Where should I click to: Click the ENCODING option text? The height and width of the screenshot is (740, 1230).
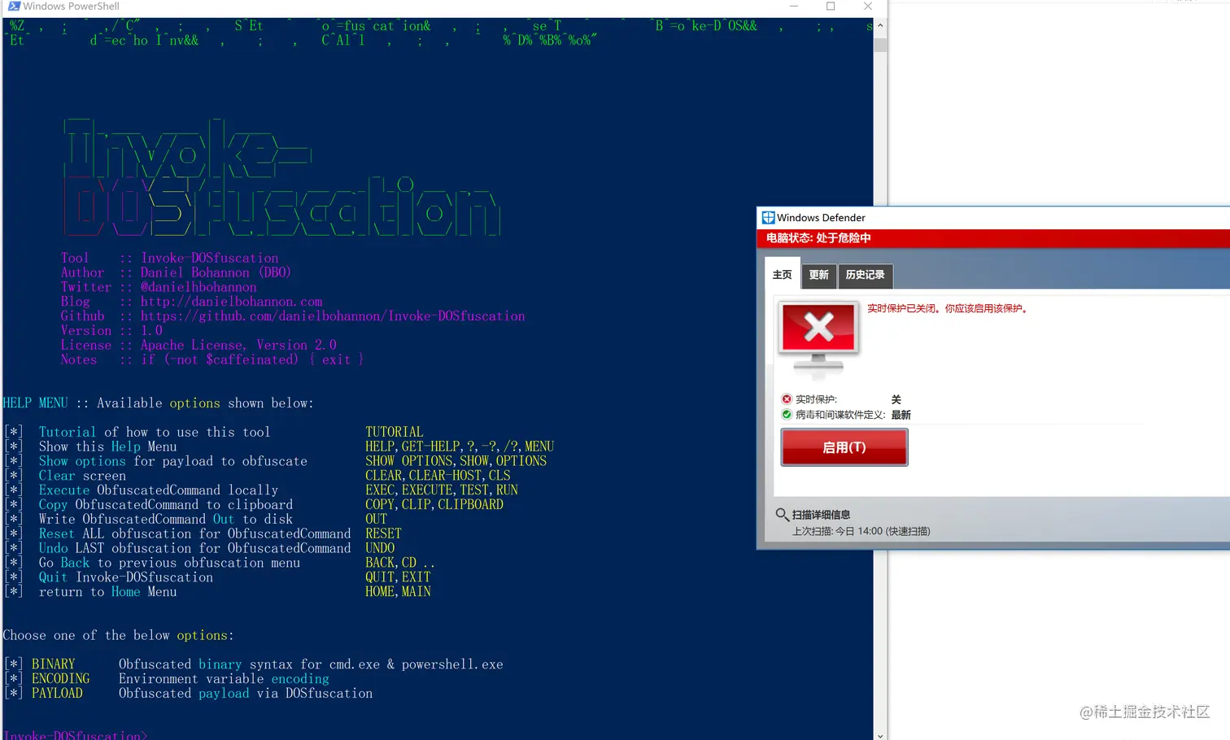click(x=61, y=679)
